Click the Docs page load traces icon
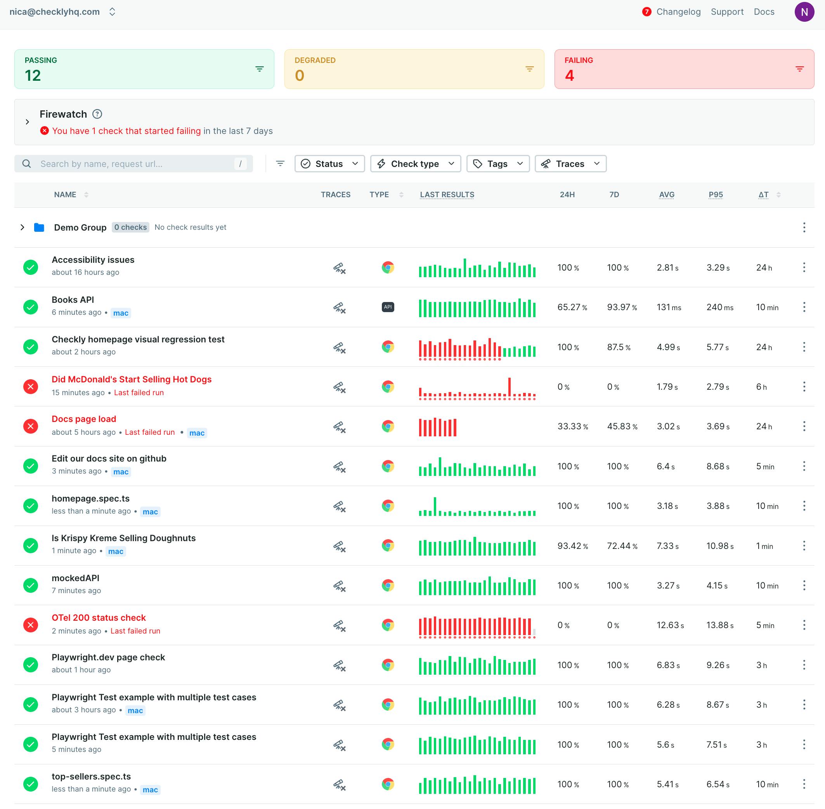Image resolution: width=825 pixels, height=809 pixels. [x=339, y=427]
